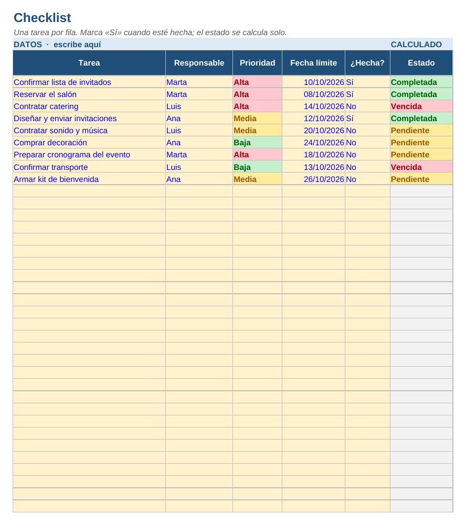The width and height of the screenshot is (466, 525).
Task: Select date 10/10/2026
Action: click(314, 82)
